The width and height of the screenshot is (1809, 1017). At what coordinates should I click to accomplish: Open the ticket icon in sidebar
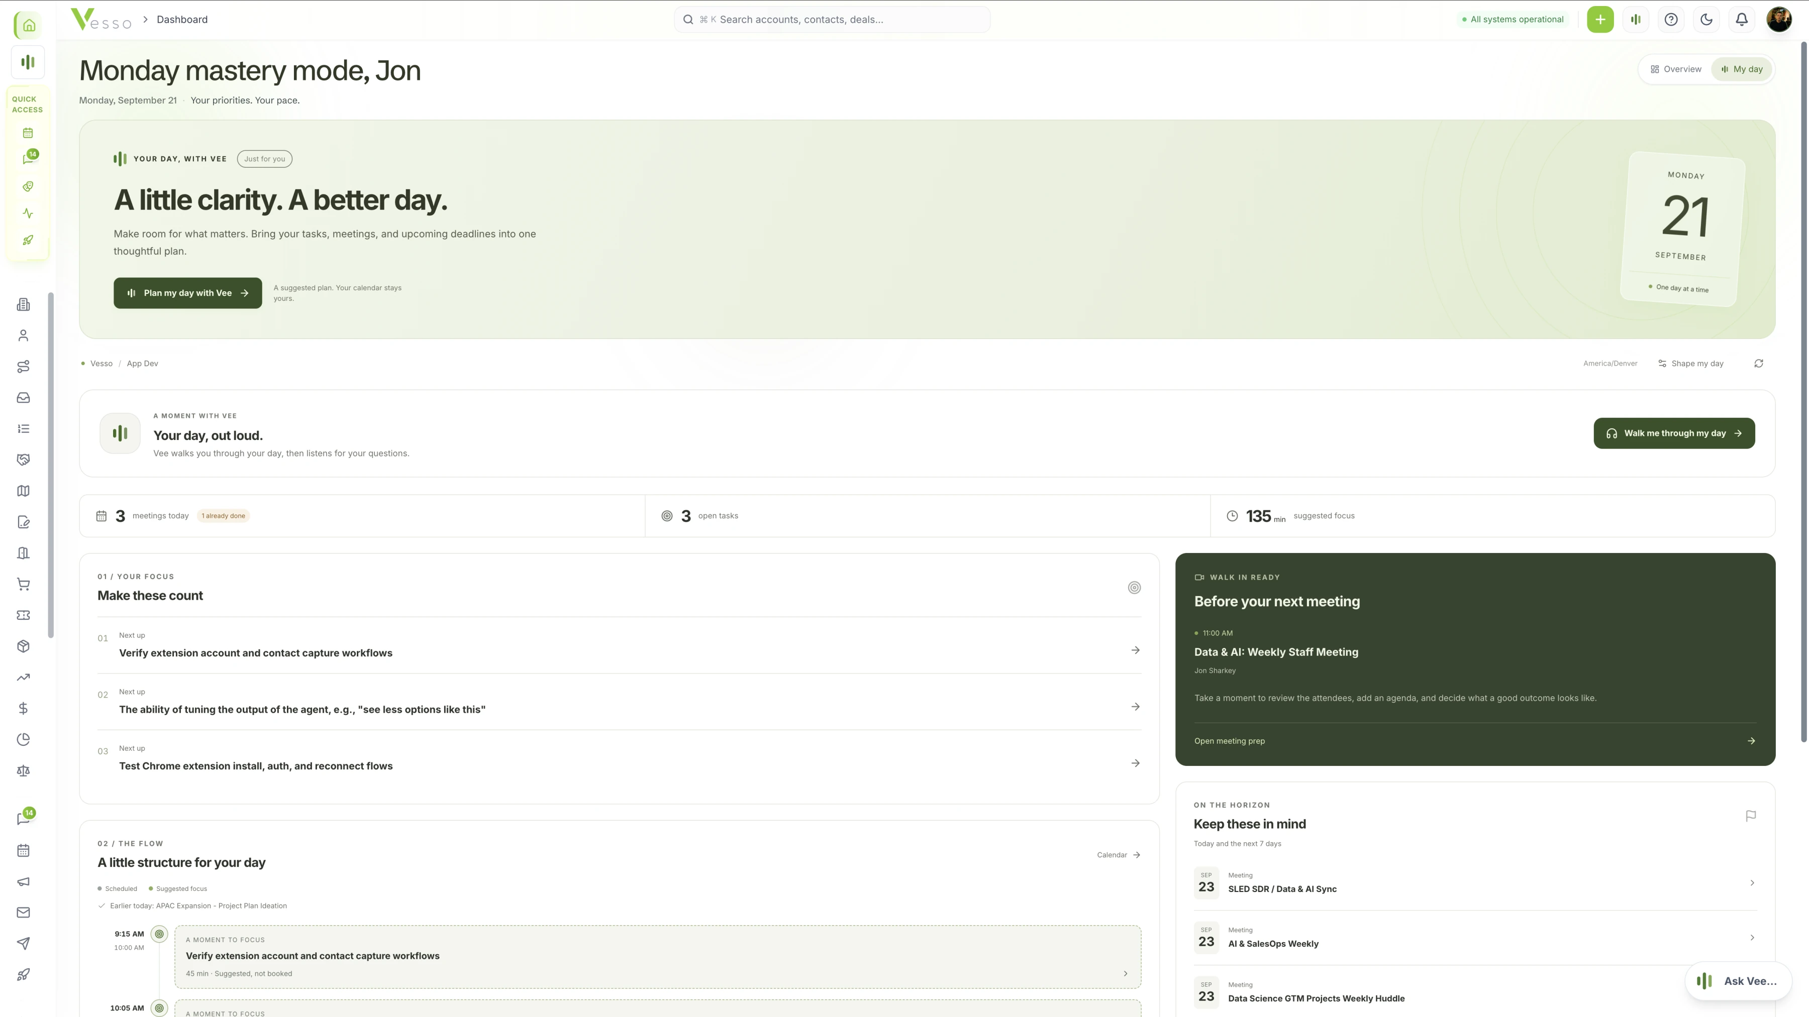point(23,616)
